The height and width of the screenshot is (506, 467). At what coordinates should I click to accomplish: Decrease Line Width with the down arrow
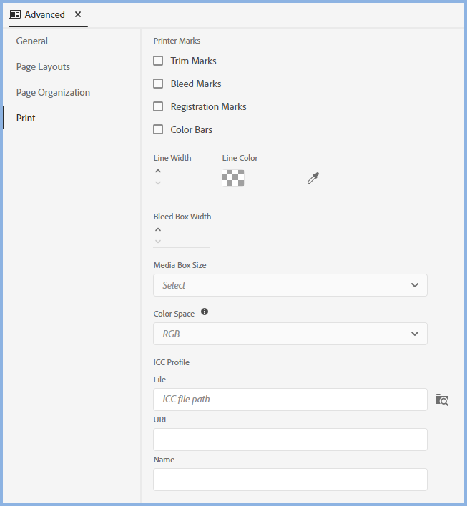pos(158,183)
